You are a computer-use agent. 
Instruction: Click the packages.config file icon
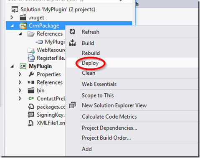[31, 107]
